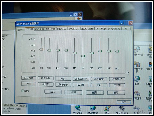Open the 一般 (General) tab

[x=126, y=29]
